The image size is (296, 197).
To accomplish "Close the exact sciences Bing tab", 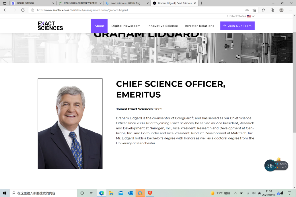I will pyautogui.click(x=148, y=3).
